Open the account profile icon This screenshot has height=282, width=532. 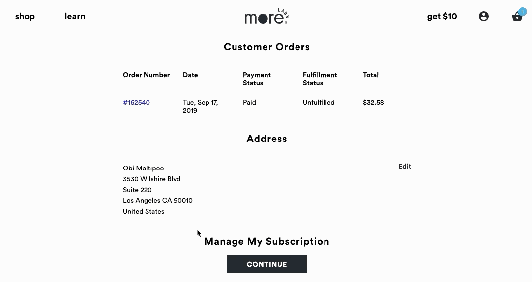click(x=484, y=16)
